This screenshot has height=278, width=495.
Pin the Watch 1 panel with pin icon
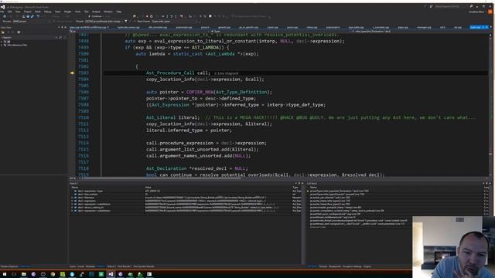[x=299, y=183]
